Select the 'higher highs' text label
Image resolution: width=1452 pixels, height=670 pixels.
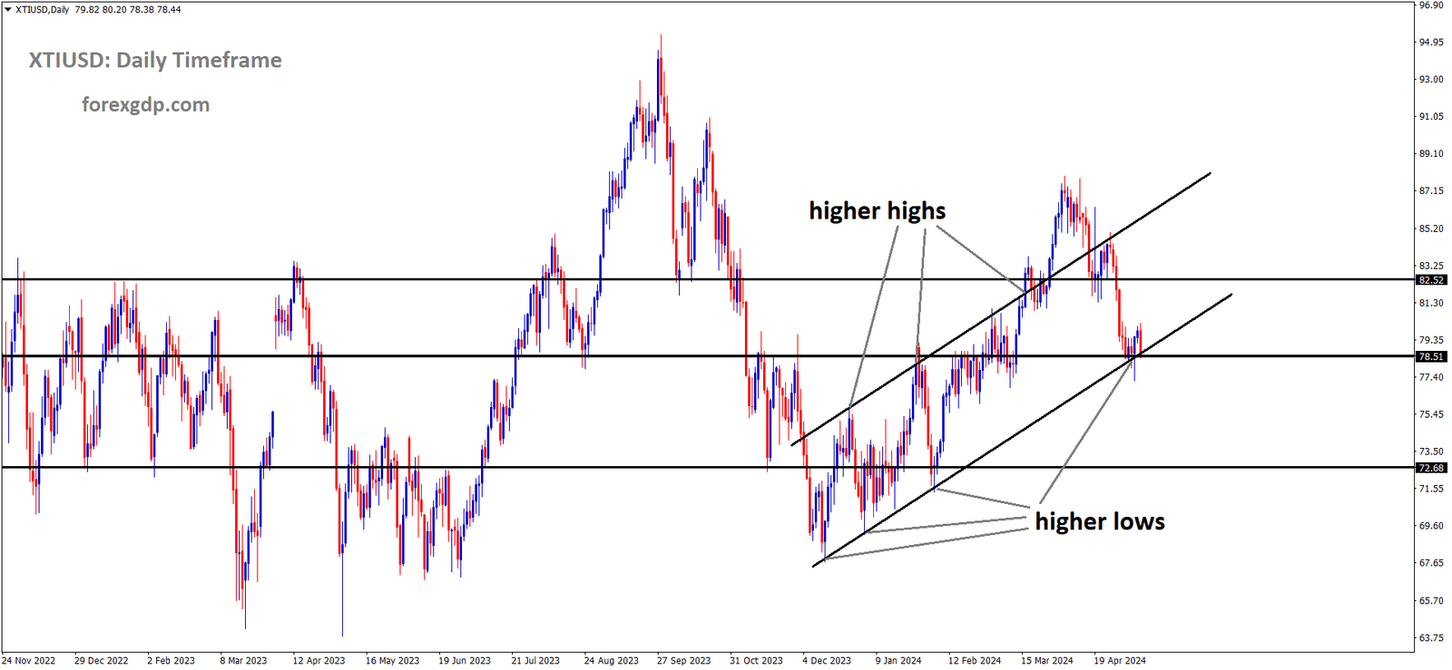[x=878, y=211]
